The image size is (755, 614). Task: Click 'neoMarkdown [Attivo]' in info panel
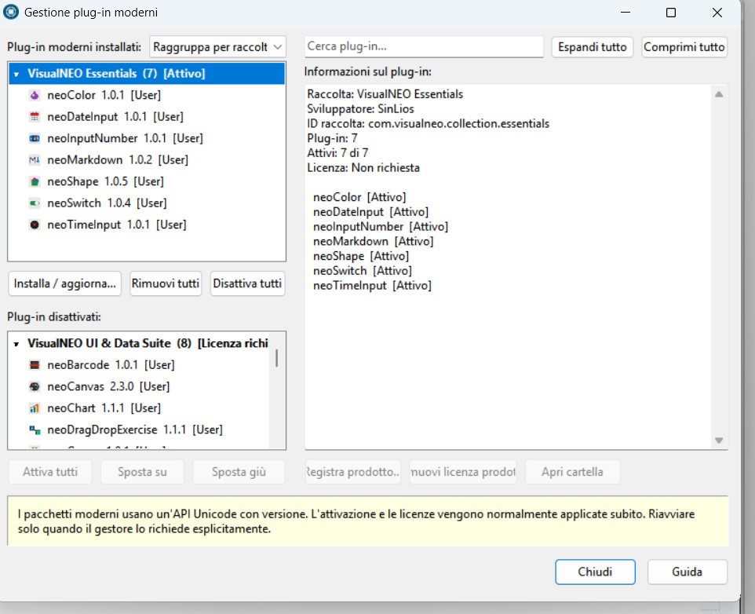click(x=373, y=242)
